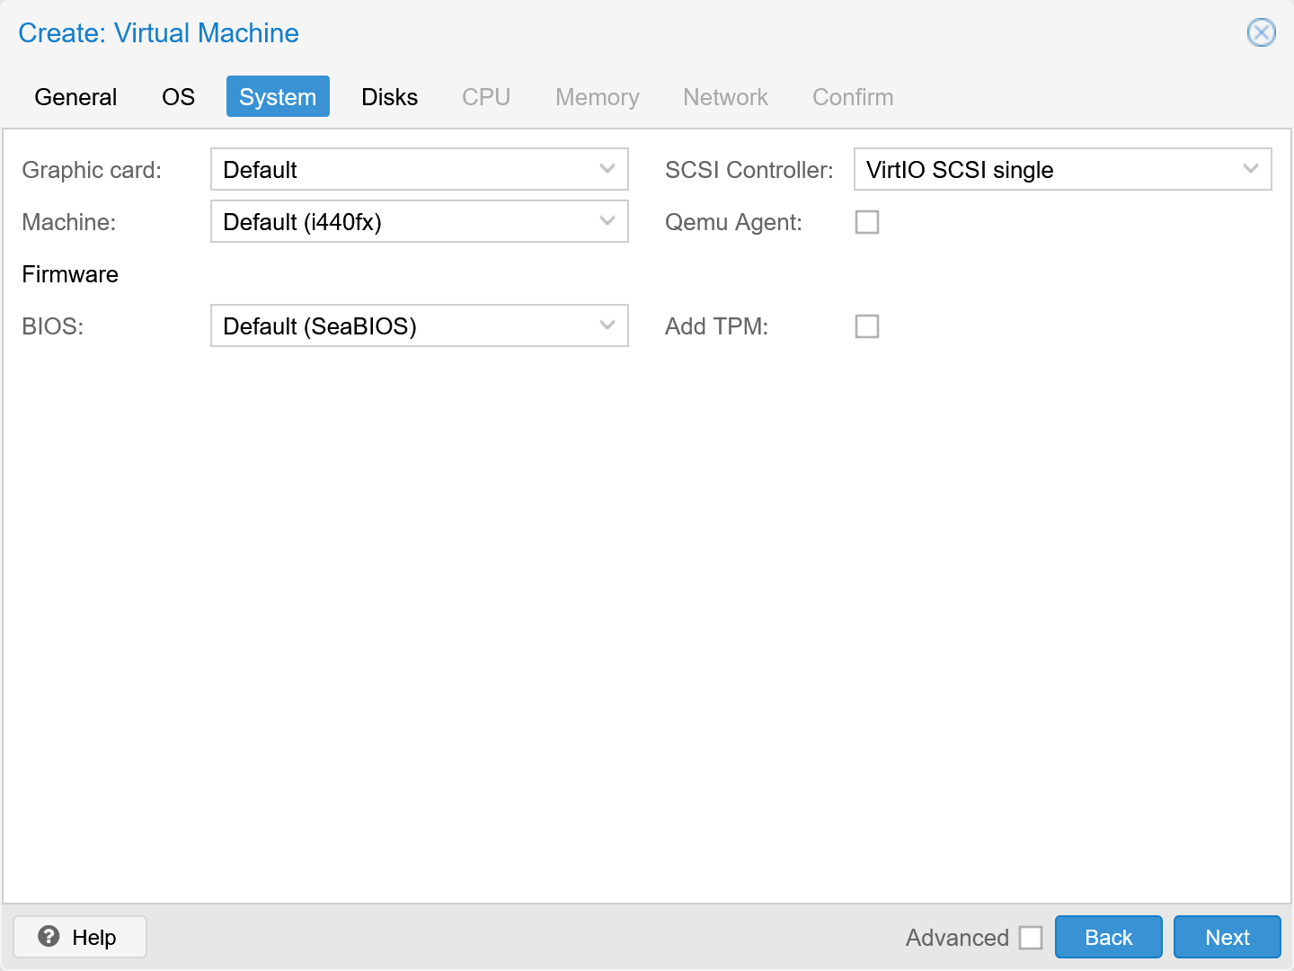This screenshot has width=1294, height=971.
Task: Switch to the OS tab
Action: click(177, 96)
